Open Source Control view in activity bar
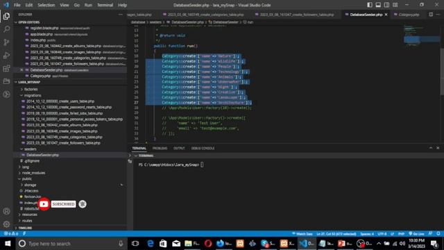The height and width of the screenshot is (250, 444). point(6,42)
